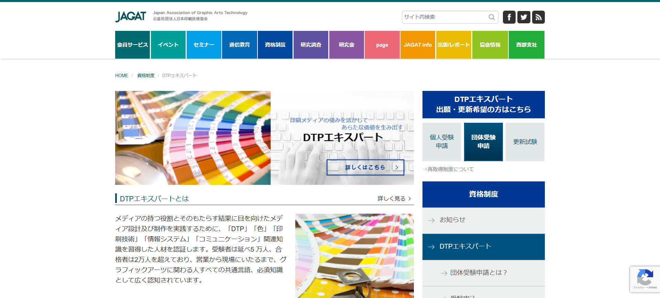Click the search magnifier icon
This screenshot has width=660, height=298.
[x=492, y=17]
